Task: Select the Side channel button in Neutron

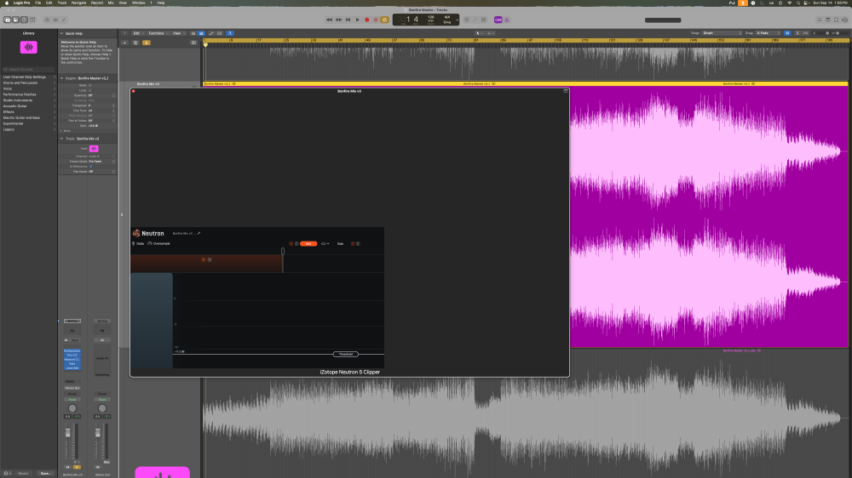Action: pos(340,243)
